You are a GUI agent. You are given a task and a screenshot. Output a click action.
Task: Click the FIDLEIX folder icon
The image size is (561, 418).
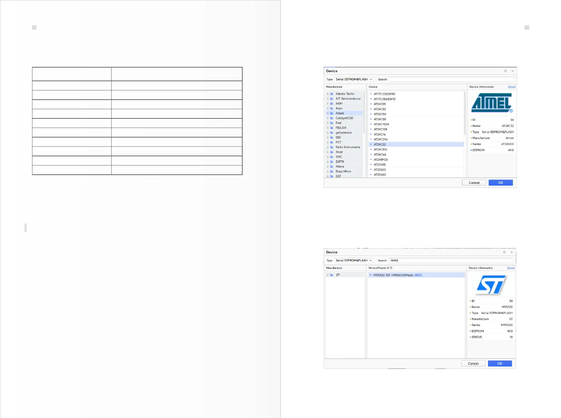pyautogui.click(x=331, y=128)
